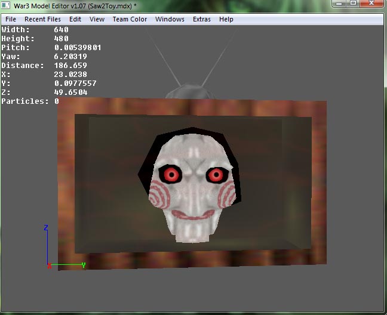Open the Help menu
Screen dimensions: 387x315
(x=226, y=19)
